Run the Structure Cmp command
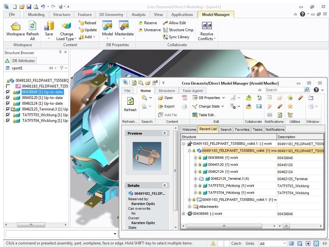 (x=178, y=30)
